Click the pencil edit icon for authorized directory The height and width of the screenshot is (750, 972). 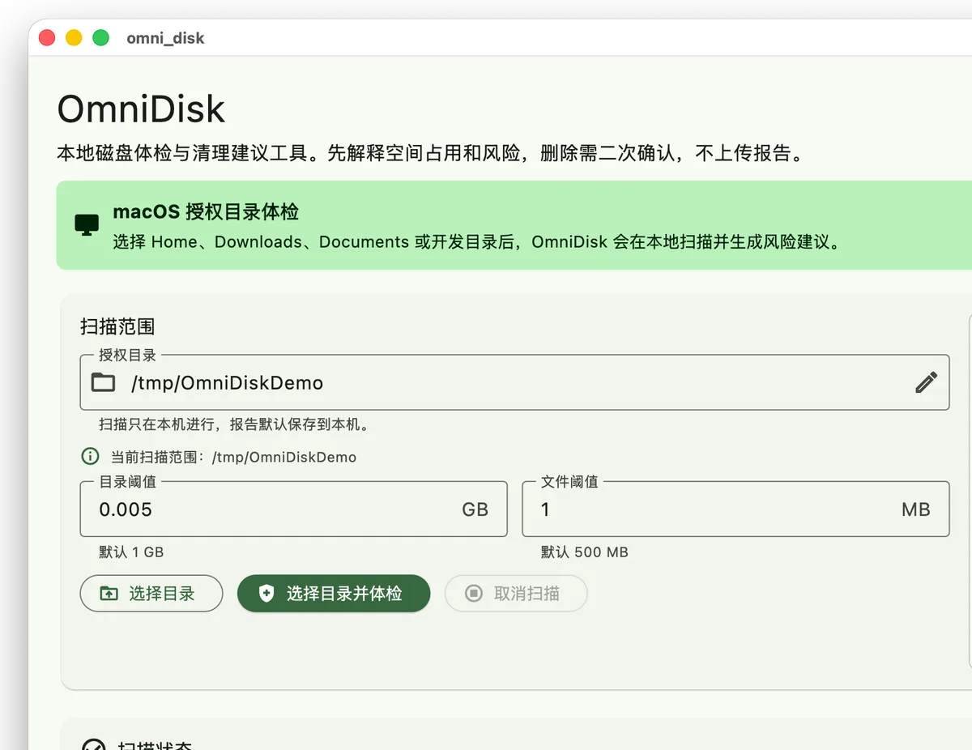[x=926, y=382]
